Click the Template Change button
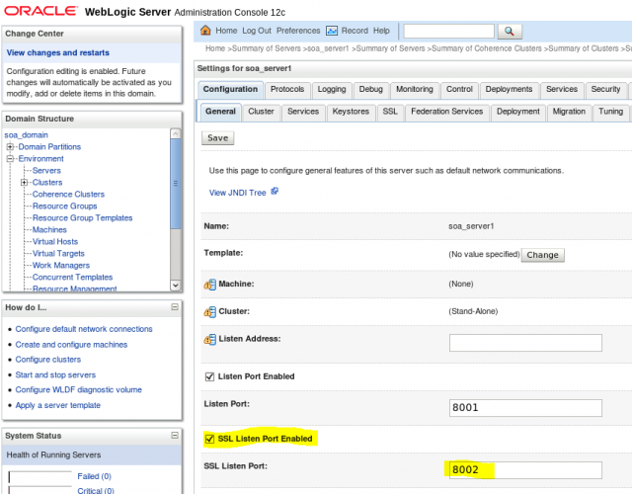 coord(542,255)
